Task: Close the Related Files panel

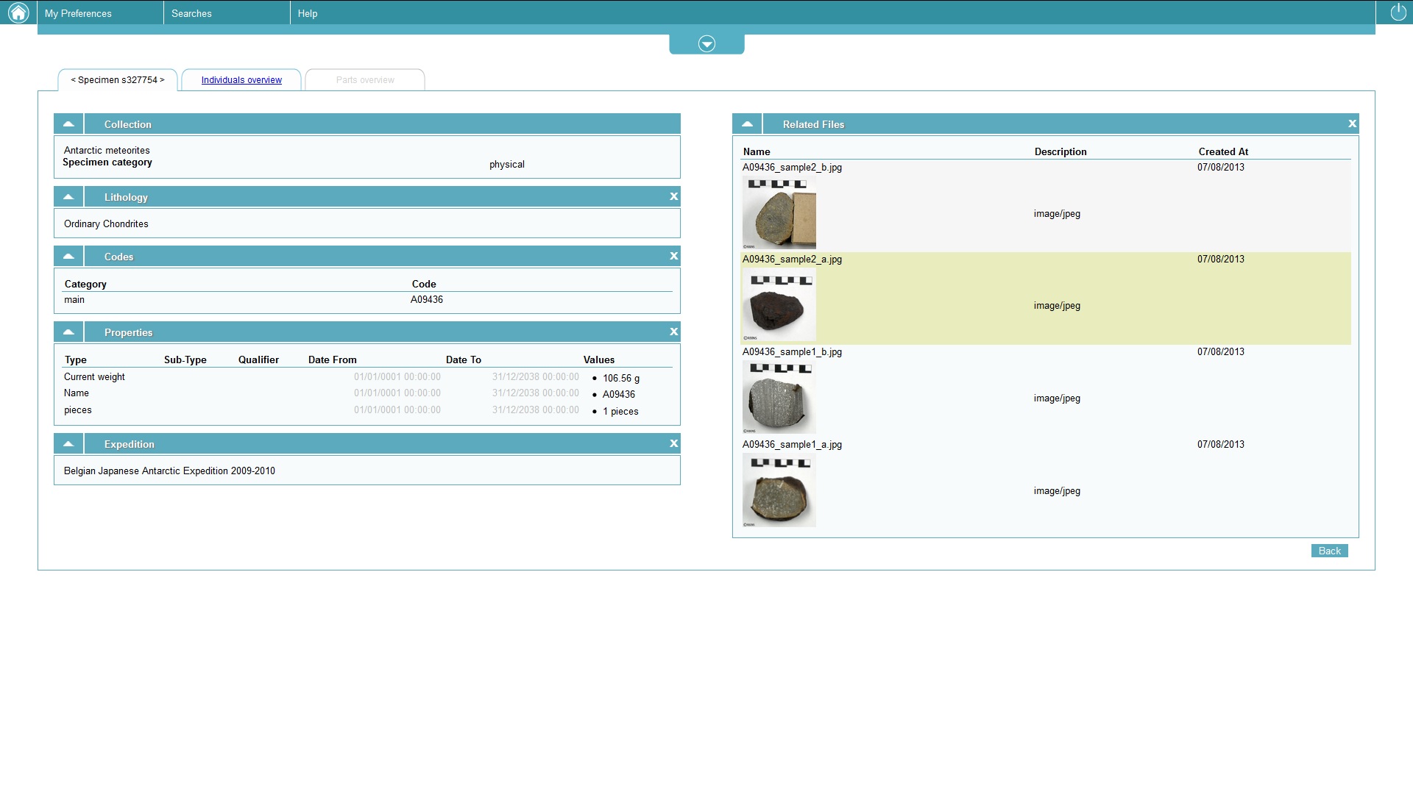Action: point(1352,124)
